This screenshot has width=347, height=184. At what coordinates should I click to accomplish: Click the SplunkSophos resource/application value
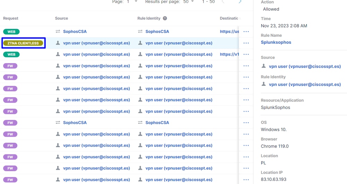[275, 108]
